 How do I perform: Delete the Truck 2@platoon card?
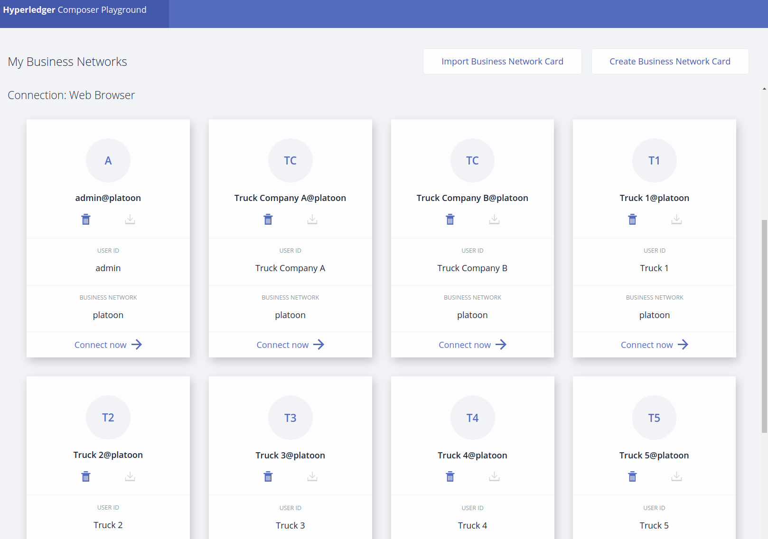86,476
